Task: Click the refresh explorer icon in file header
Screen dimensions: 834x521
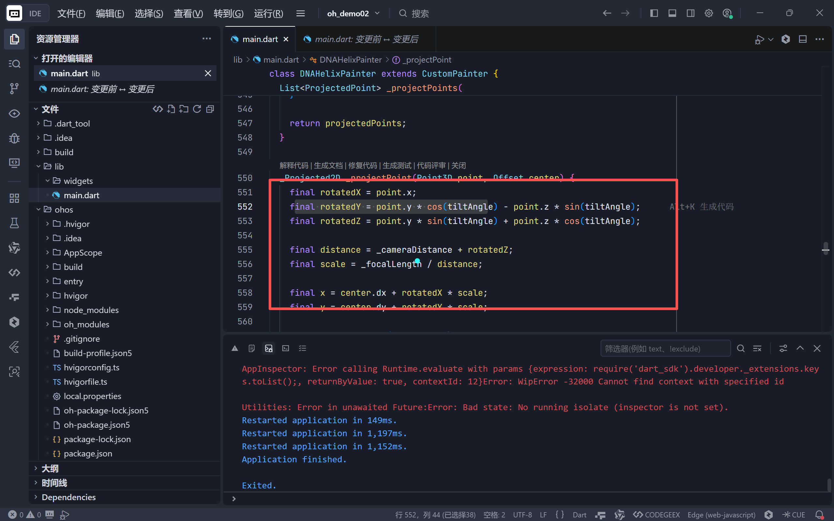Action: click(197, 109)
